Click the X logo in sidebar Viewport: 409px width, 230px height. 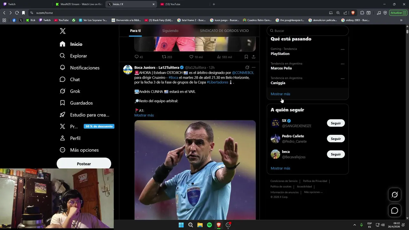click(x=63, y=31)
